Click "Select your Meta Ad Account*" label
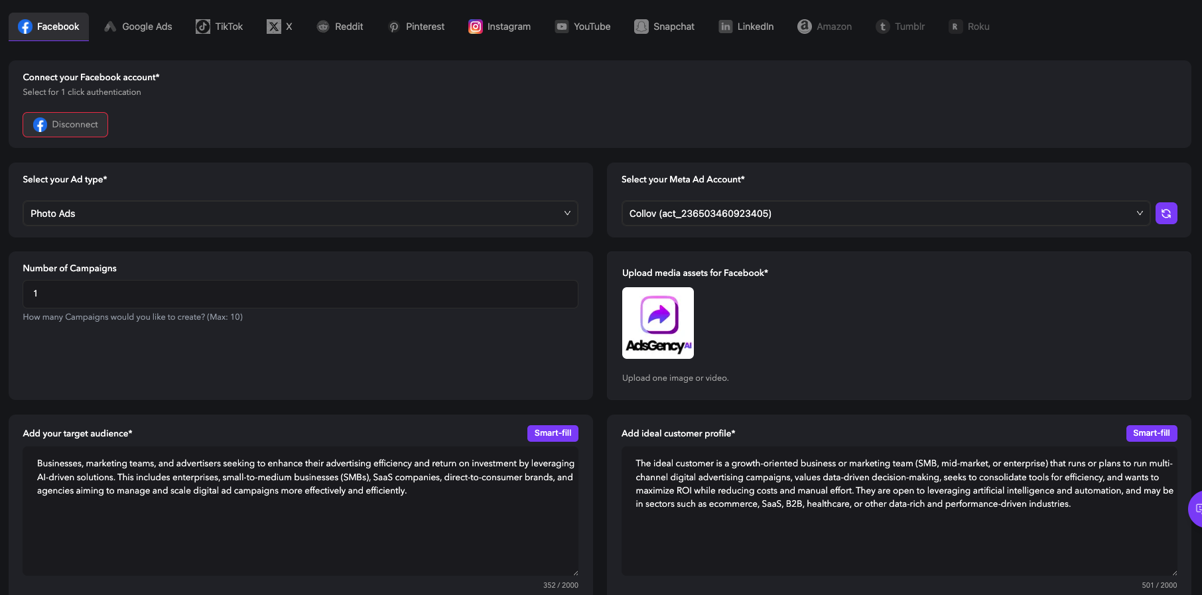This screenshot has height=595, width=1202. pyautogui.click(x=683, y=179)
